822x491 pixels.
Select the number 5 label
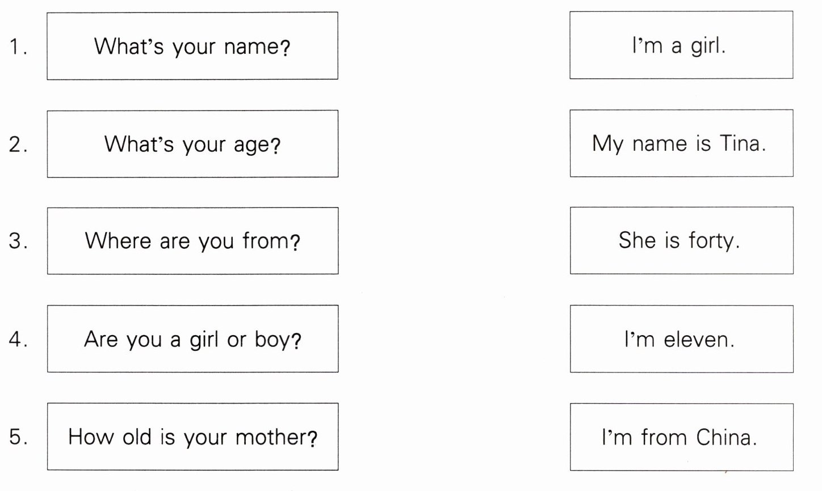[17, 437]
